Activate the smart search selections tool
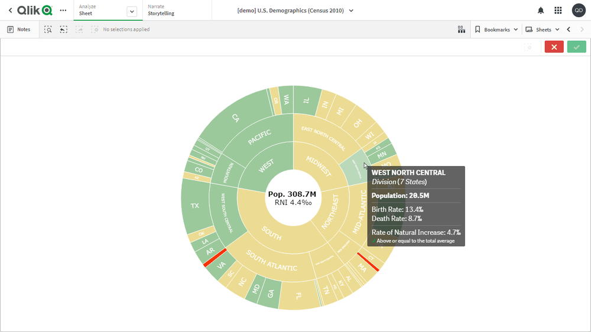This screenshot has height=332, width=591. click(48, 30)
